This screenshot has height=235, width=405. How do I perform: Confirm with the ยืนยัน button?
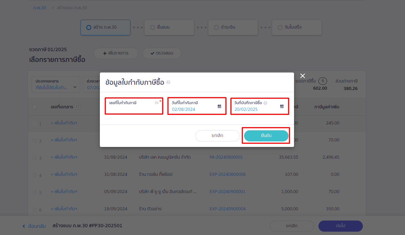coord(265,136)
